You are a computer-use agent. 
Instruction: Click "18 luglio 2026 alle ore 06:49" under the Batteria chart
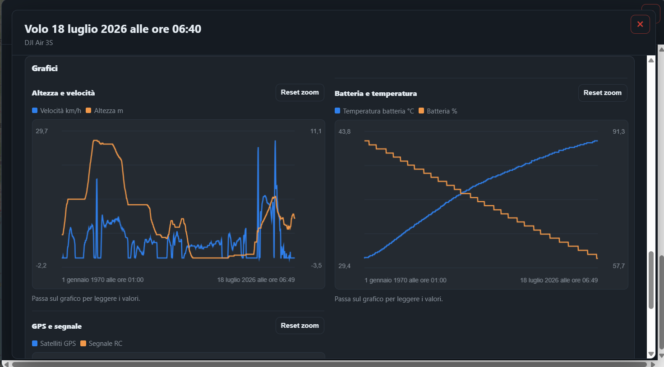point(559,280)
